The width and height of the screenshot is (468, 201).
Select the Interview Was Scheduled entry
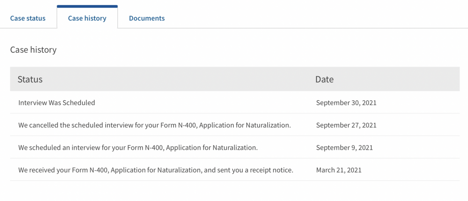(57, 103)
